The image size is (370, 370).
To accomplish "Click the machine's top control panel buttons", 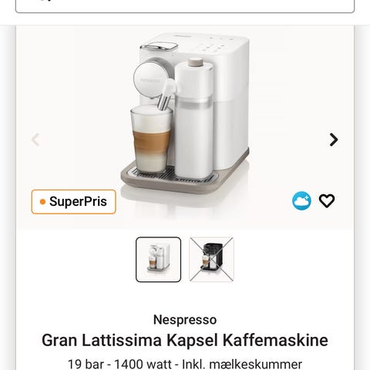I will (217, 45).
